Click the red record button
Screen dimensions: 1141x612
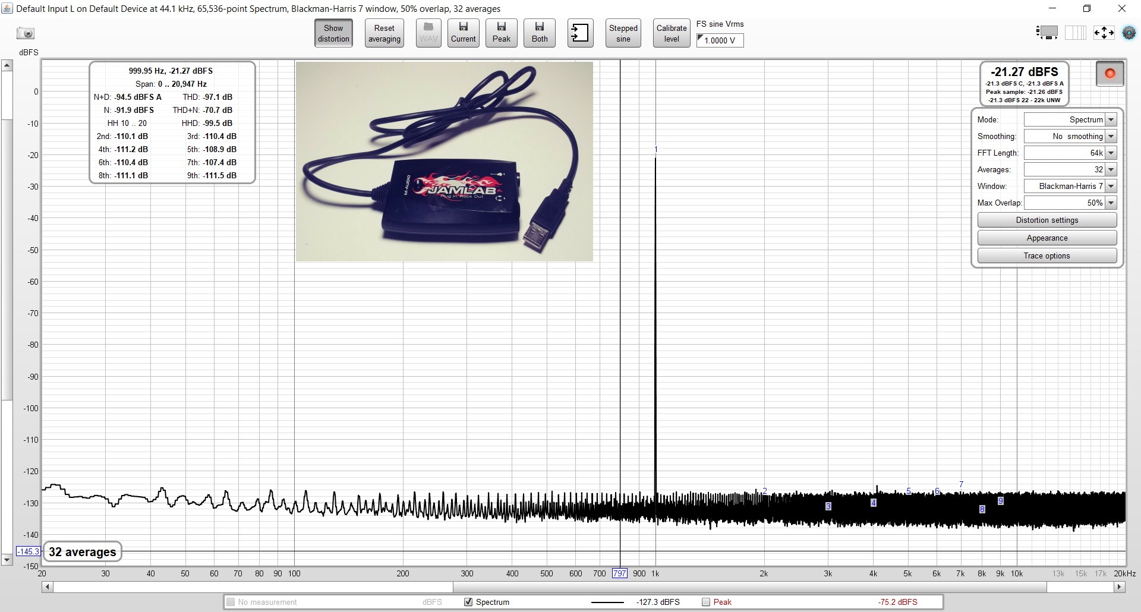point(1110,74)
